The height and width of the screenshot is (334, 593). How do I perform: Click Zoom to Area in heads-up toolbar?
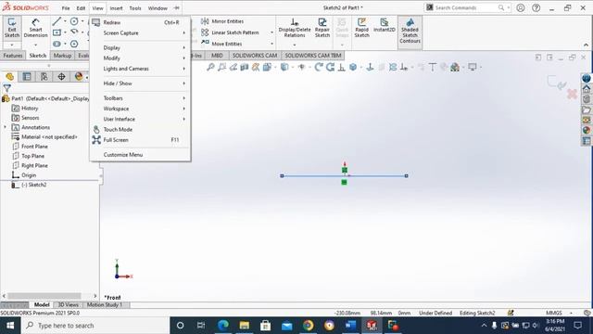(222, 68)
